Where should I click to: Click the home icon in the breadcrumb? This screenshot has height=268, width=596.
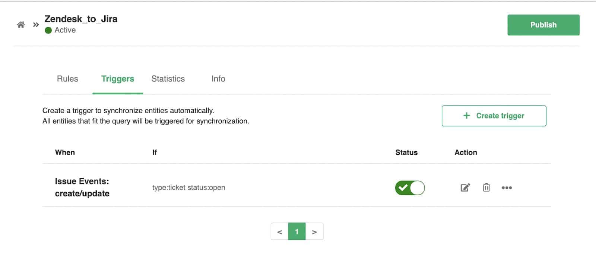pyautogui.click(x=21, y=25)
